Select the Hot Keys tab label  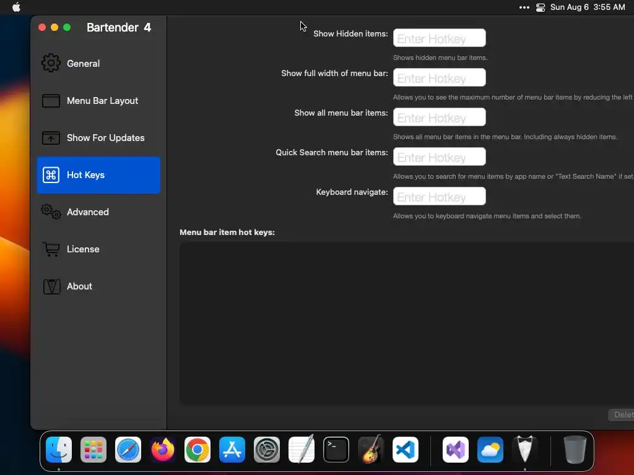click(85, 175)
